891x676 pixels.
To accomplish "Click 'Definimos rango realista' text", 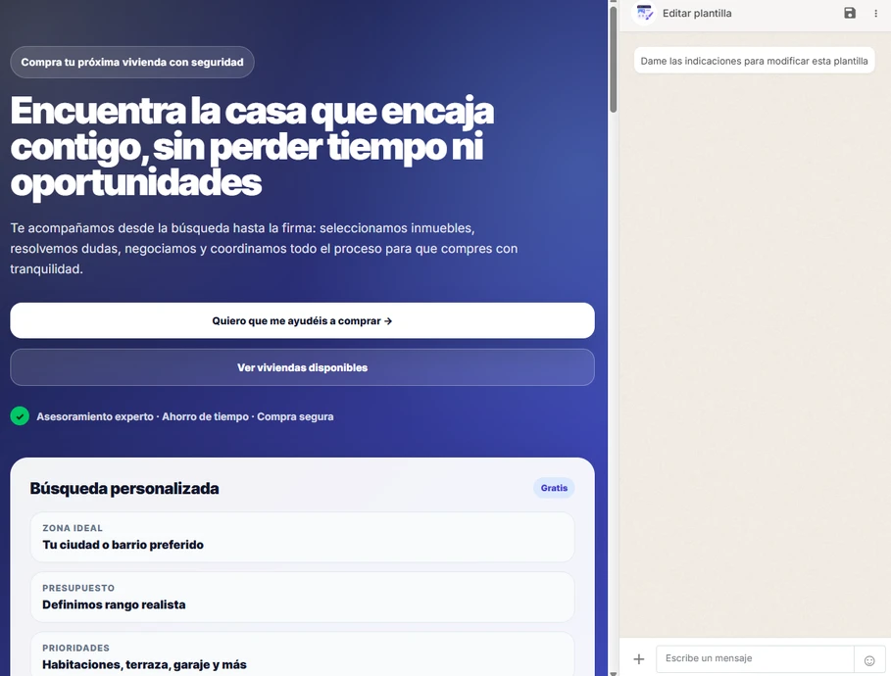I will [x=114, y=604].
